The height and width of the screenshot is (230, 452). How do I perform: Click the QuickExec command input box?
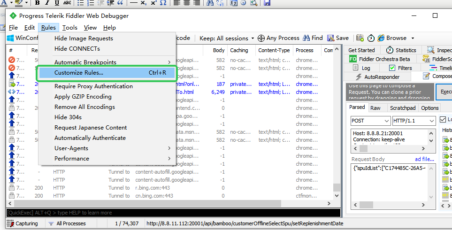tap(173, 213)
